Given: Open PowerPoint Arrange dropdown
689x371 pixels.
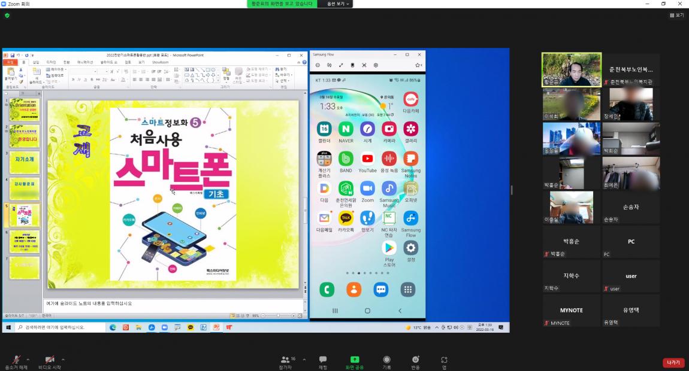Looking at the screenshot, I should tap(226, 74).
